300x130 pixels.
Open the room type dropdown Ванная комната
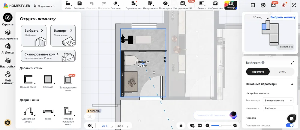[278, 100]
